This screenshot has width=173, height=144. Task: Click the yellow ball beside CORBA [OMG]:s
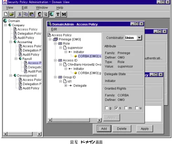click(75, 56)
